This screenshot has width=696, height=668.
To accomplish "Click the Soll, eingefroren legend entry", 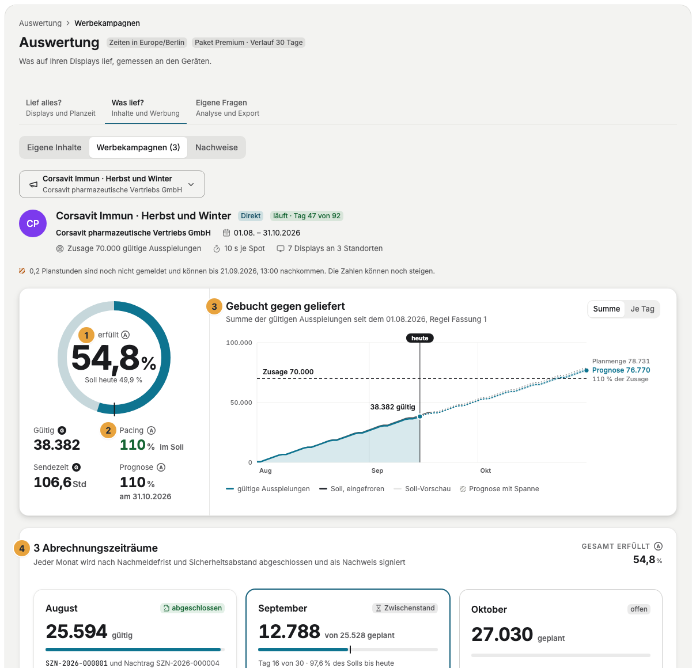I will pyautogui.click(x=352, y=489).
